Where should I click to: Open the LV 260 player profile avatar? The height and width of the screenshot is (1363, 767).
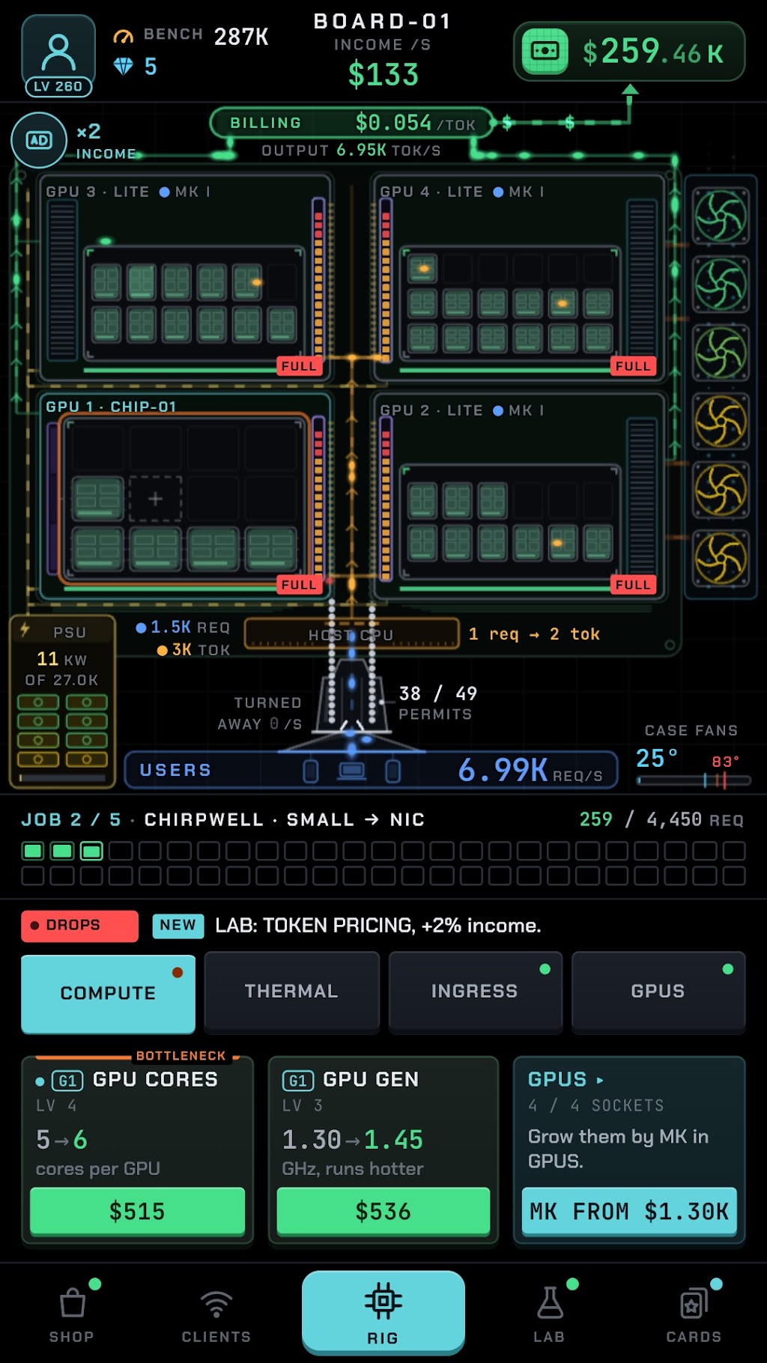point(58,56)
